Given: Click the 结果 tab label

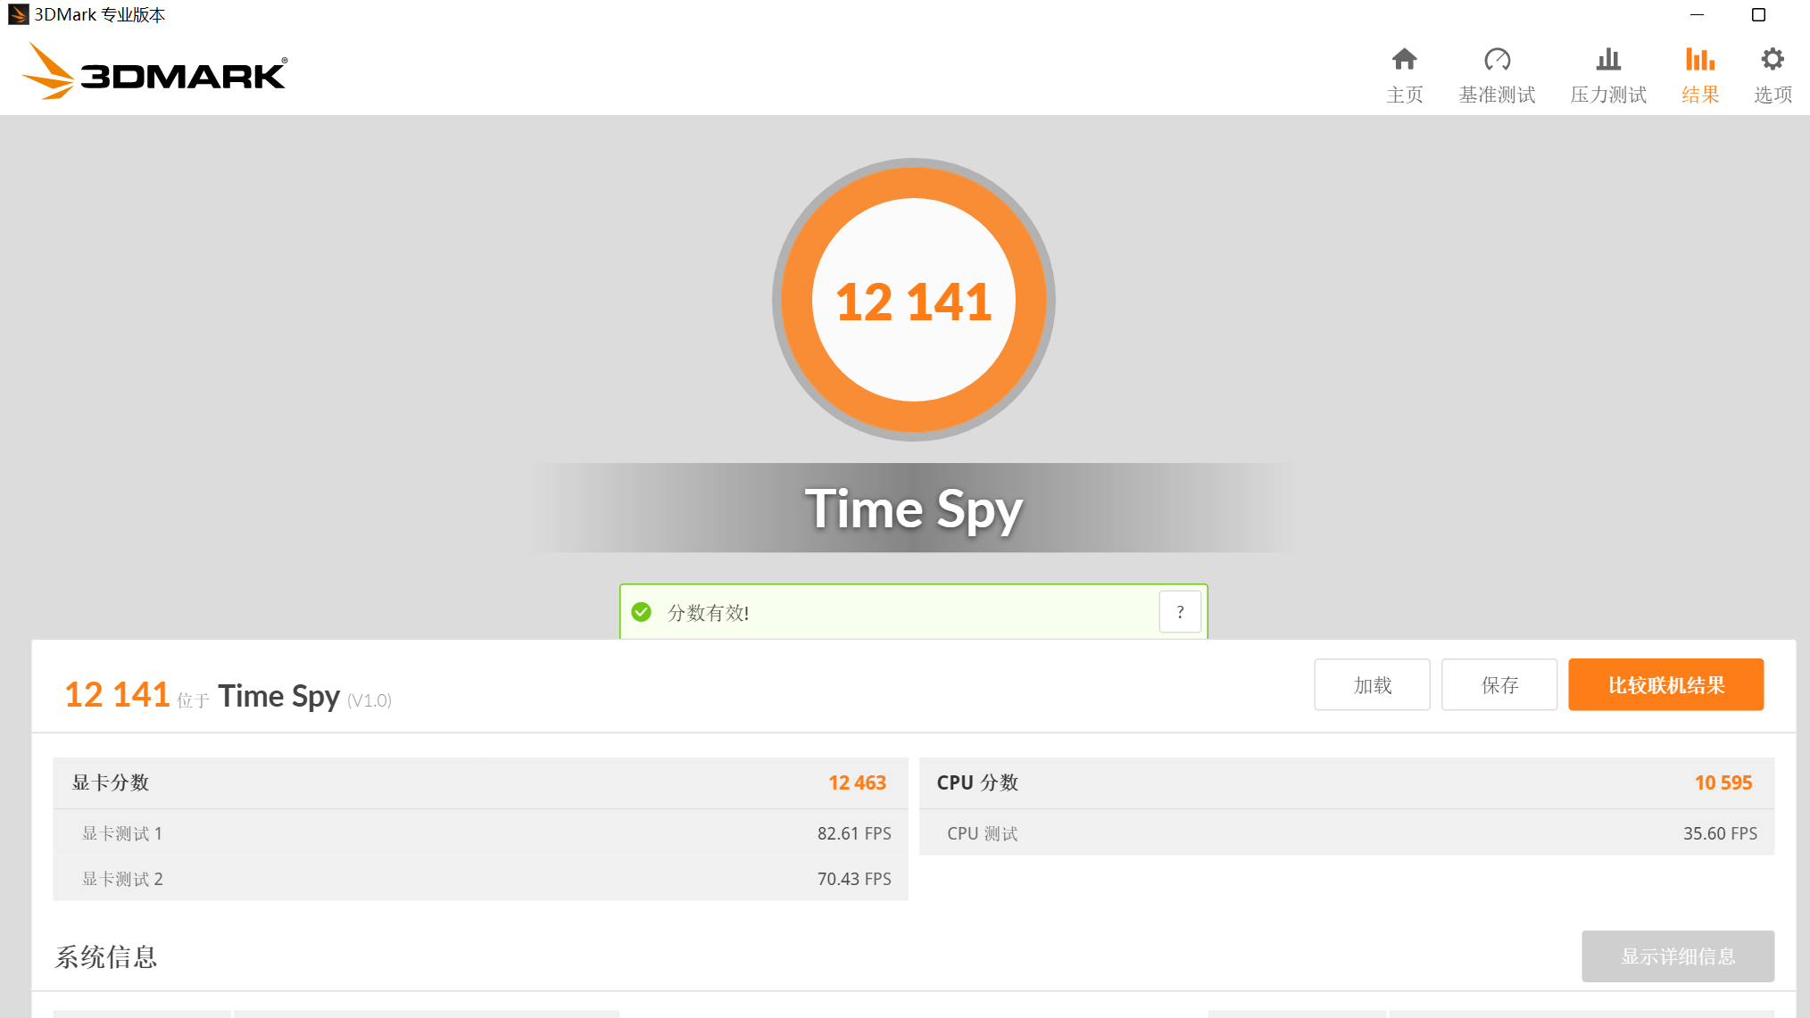Looking at the screenshot, I should 1699,95.
